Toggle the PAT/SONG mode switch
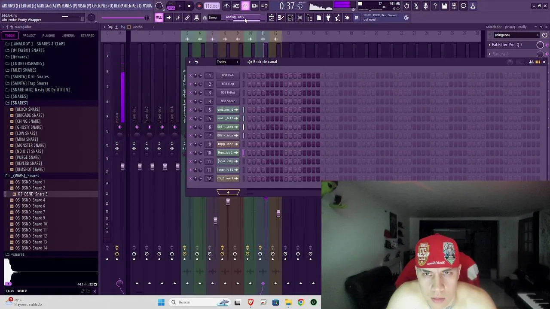This screenshot has height=309, width=550. point(171,6)
